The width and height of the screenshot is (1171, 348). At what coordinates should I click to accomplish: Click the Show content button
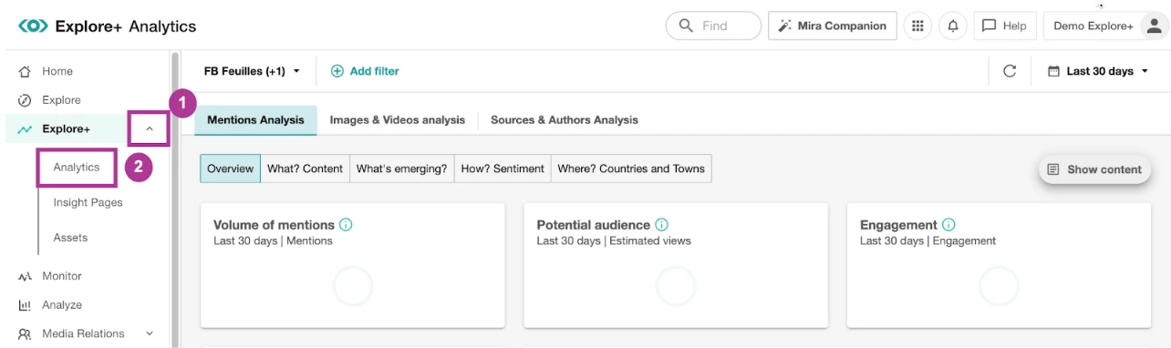[x=1094, y=169]
